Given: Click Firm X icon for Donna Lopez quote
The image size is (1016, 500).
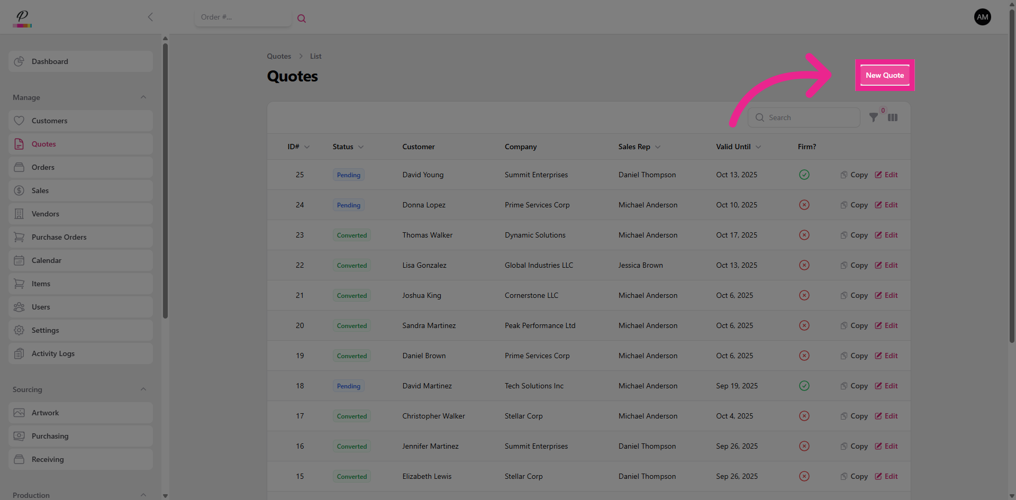Looking at the screenshot, I should coord(804,205).
